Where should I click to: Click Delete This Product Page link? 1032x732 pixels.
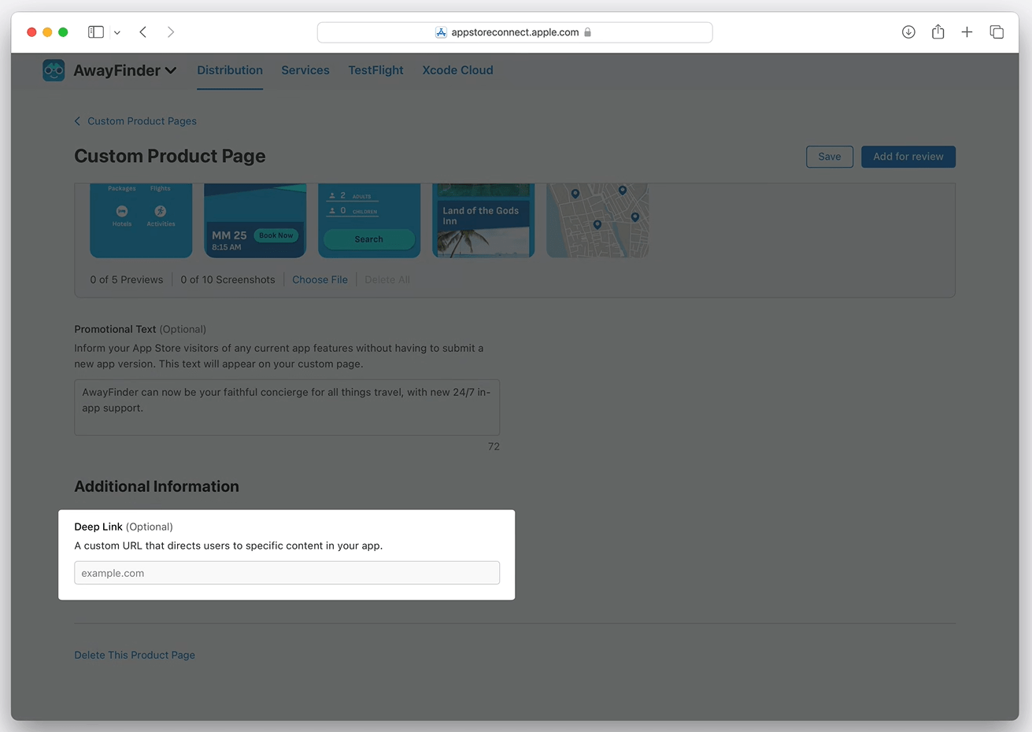click(135, 655)
